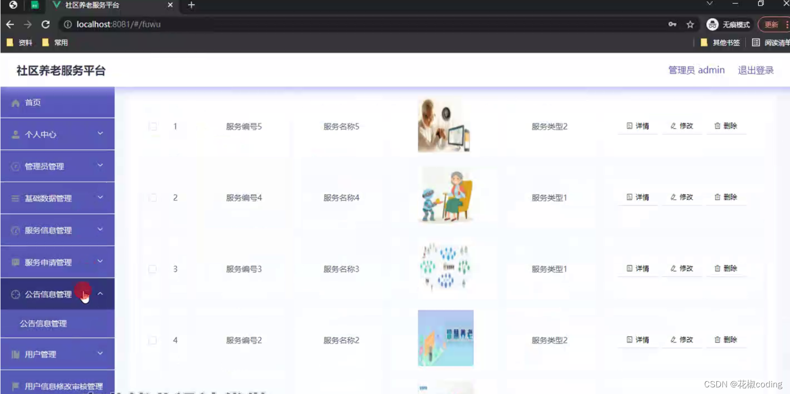790x394 pixels.
Task: Open 详情 for 服务名称5
Action: coord(637,126)
